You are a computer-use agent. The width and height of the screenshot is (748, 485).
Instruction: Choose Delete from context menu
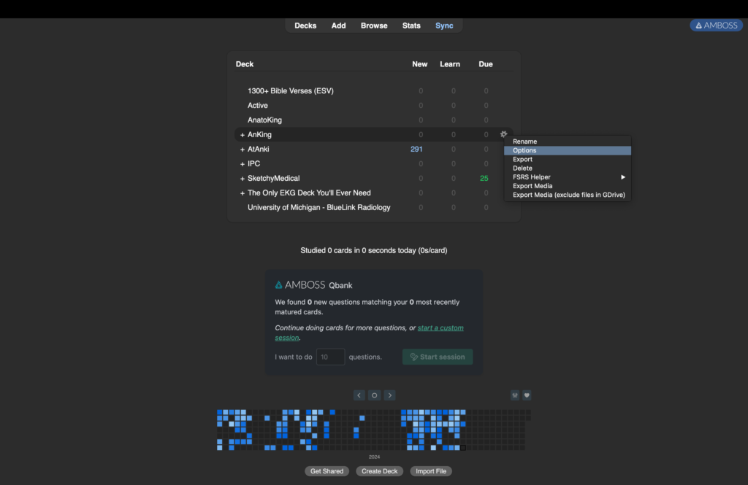tap(567, 168)
